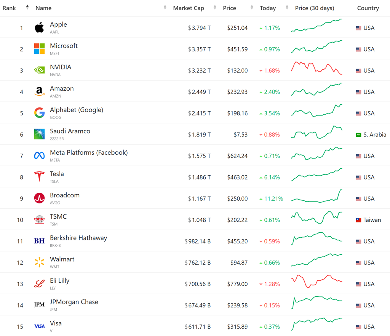The height and width of the screenshot is (336, 390).
Task: Click NVIDIA's red 30-day price chart
Action: tap(316, 68)
